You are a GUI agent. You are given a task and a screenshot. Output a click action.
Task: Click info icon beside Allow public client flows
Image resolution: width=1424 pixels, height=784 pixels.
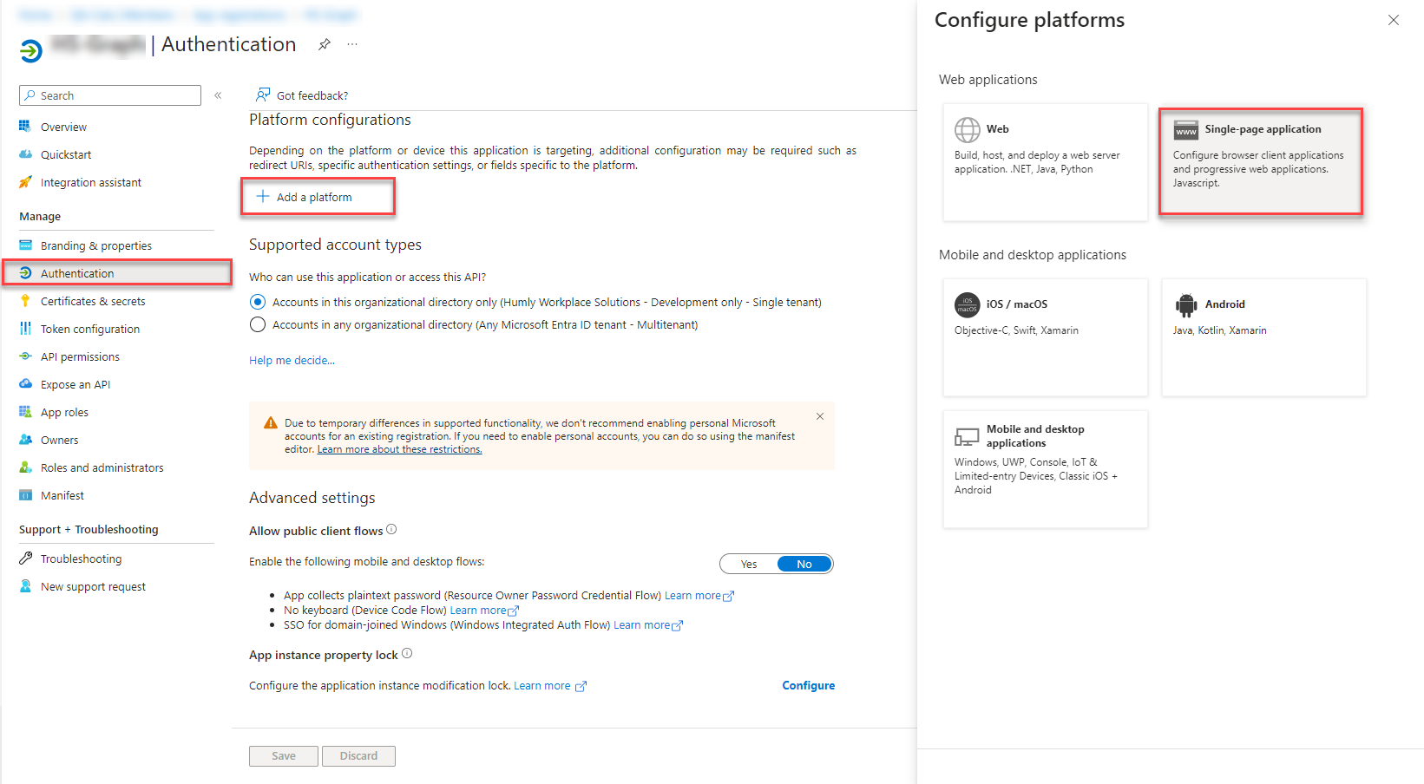391,530
